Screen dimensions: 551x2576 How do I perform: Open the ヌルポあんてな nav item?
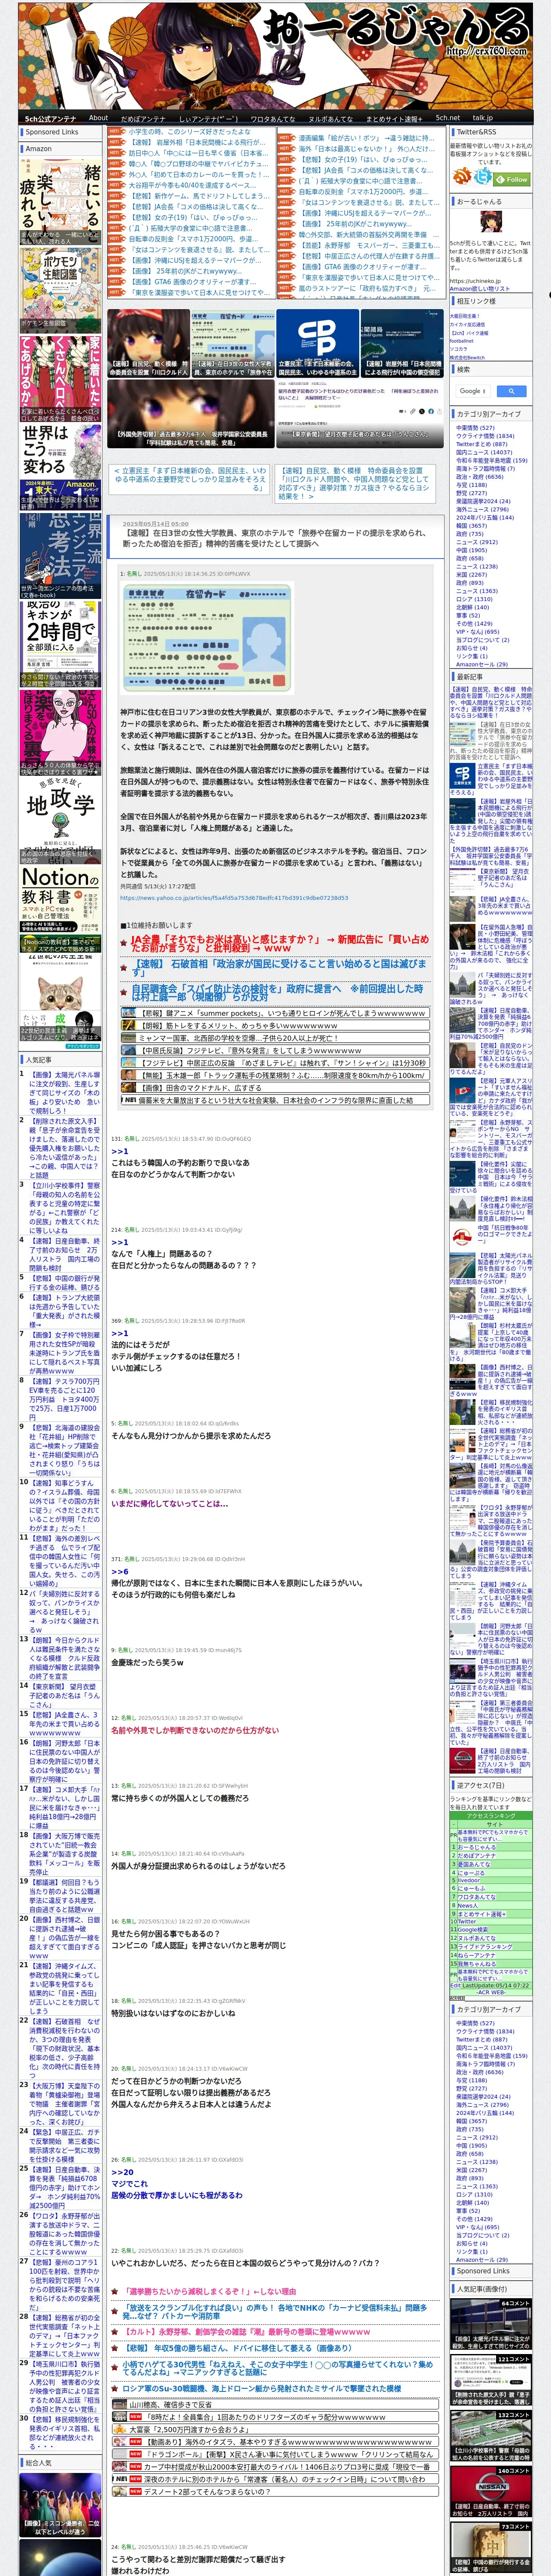pos(330,118)
